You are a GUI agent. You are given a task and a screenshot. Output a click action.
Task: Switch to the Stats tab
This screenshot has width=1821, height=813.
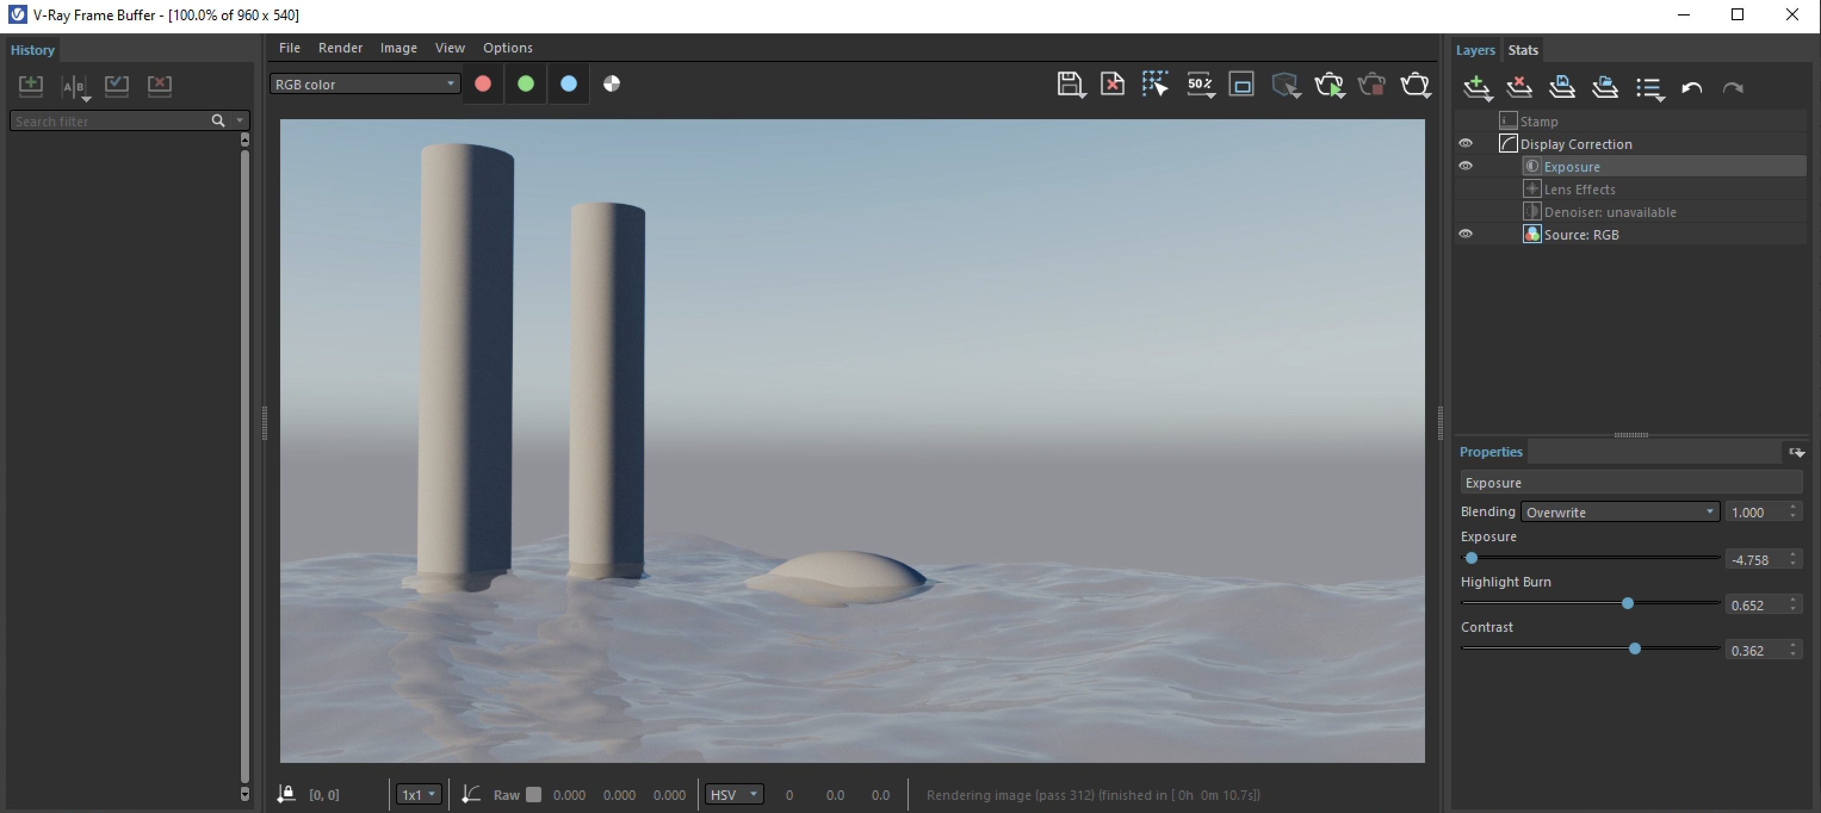coord(1523,49)
